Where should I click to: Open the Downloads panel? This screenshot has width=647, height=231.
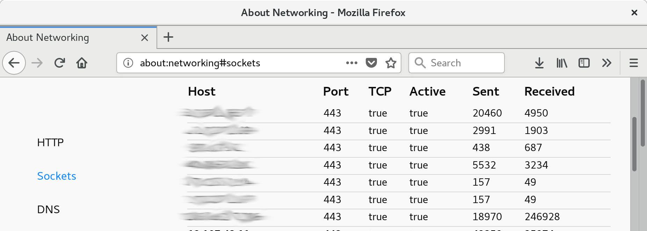click(539, 63)
